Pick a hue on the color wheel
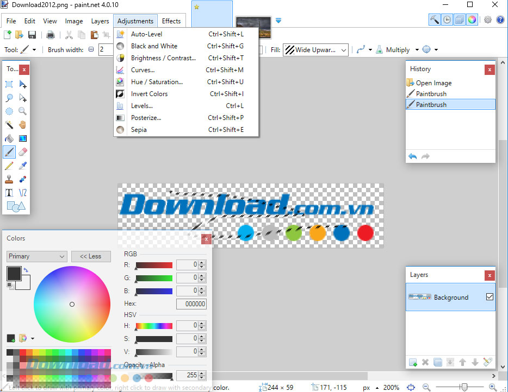The width and height of the screenshot is (508, 392). (x=72, y=305)
